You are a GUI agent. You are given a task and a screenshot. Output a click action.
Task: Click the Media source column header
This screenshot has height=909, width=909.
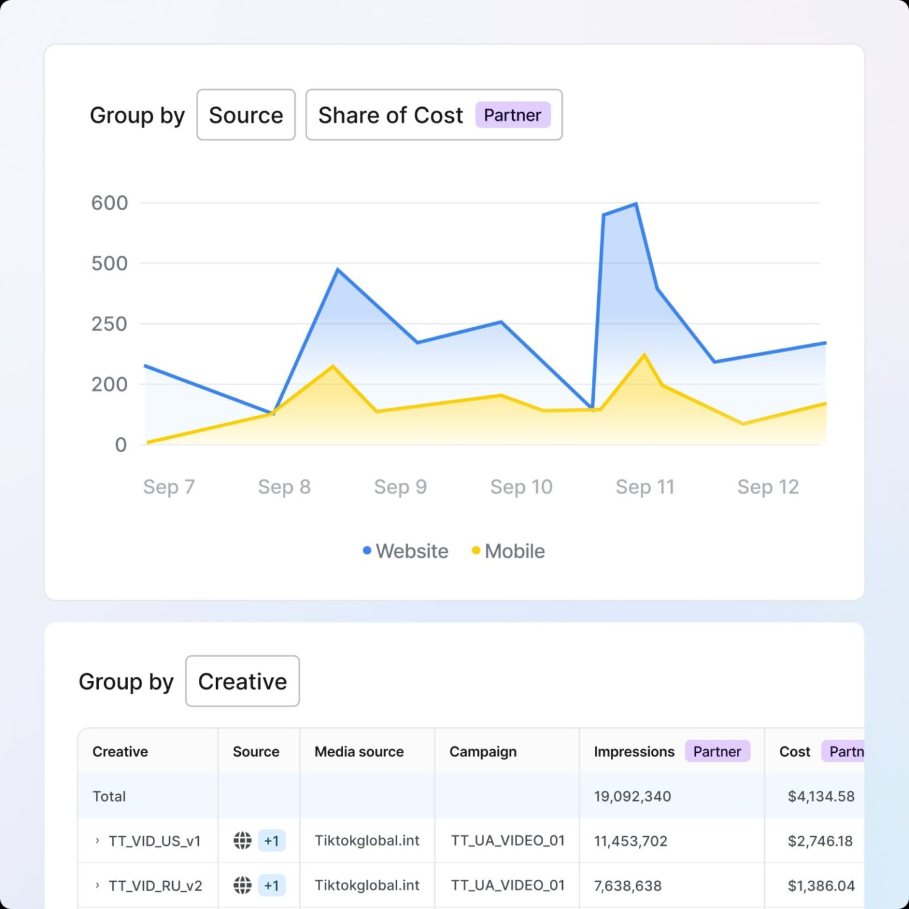tap(359, 752)
